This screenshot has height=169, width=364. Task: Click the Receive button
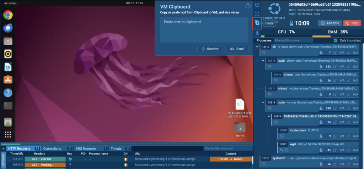point(210,49)
